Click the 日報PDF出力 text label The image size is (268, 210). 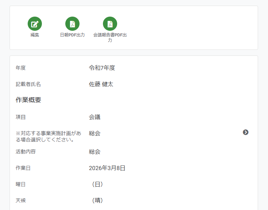coord(72,35)
